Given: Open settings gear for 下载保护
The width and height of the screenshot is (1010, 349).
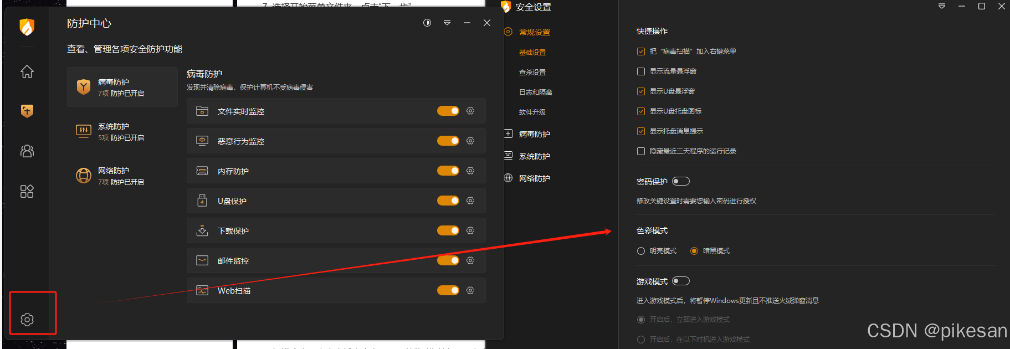Looking at the screenshot, I should pos(470,230).
